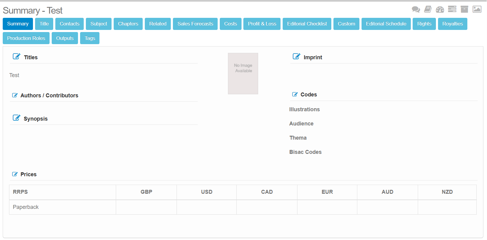487x240 pixels.
Task: Click the book icon in header
Action: 428,9
